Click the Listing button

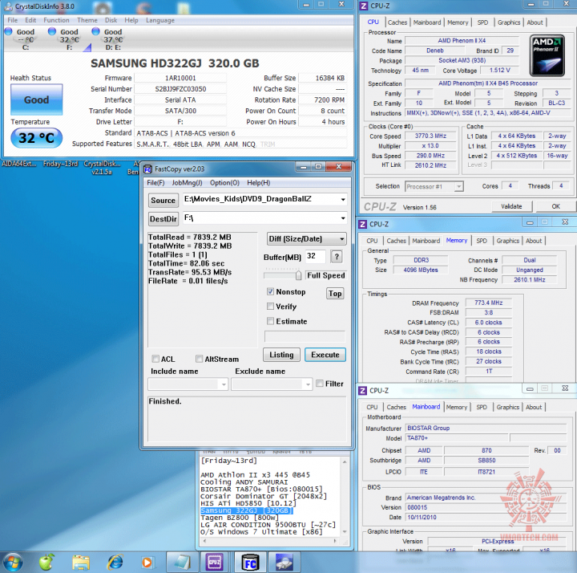[281, 355]
